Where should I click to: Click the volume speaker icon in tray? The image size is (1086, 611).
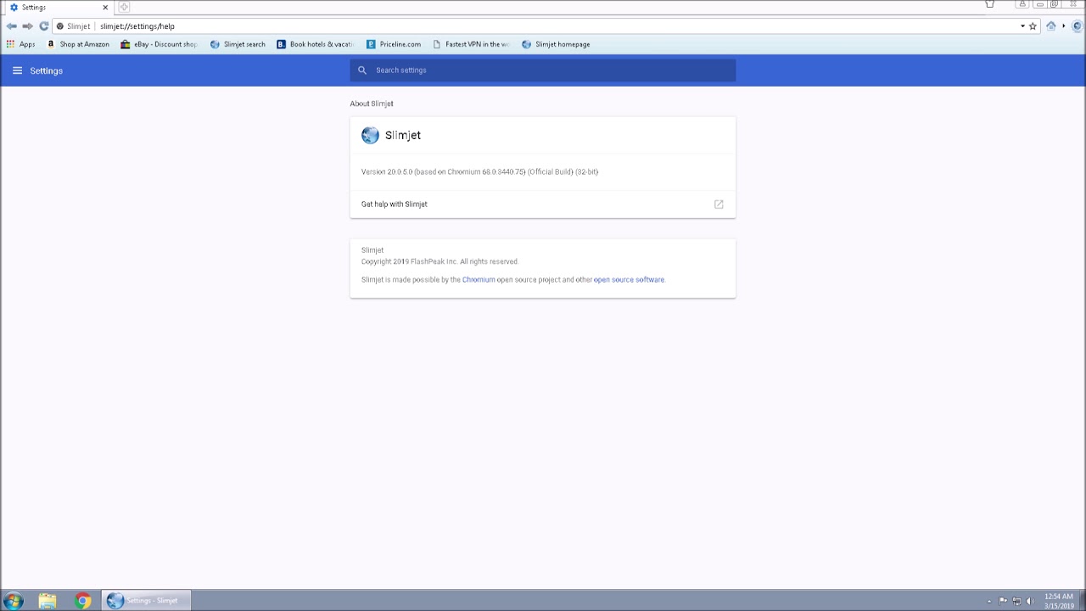pos(1030,601)
